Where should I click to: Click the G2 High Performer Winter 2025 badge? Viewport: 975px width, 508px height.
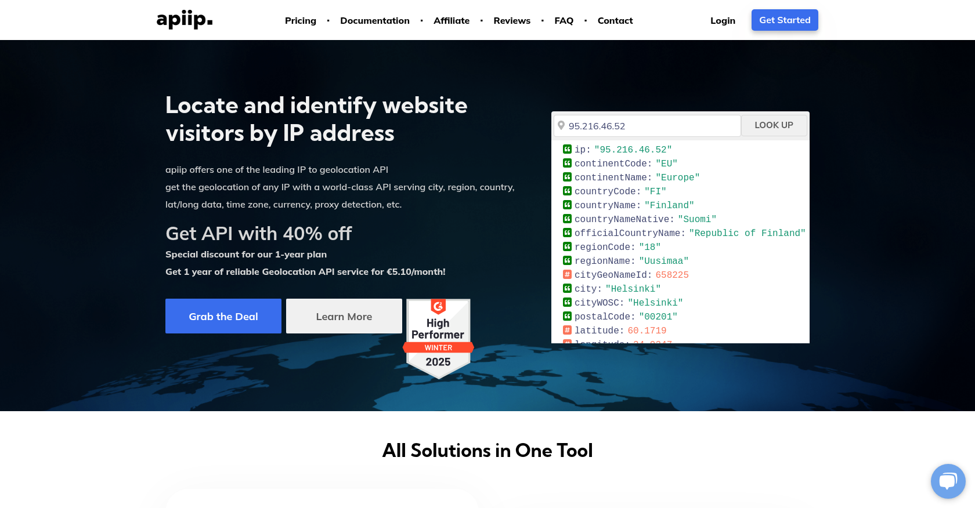pos(438,339)
